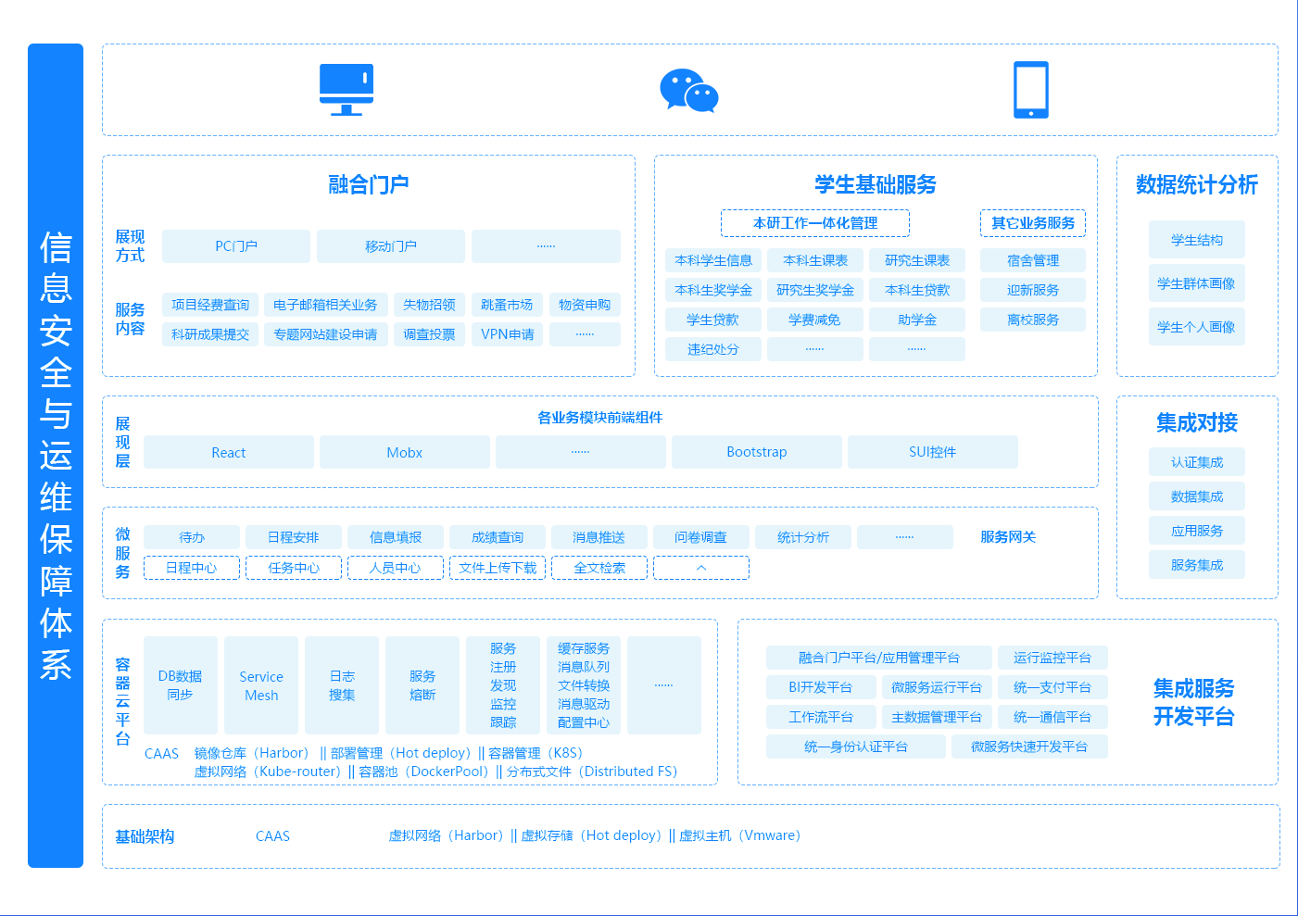1298x916 pixels.
Task: Click 学生群体画像 in data analysis panel
Action: pyautogui.click(x=1196, y=283)
